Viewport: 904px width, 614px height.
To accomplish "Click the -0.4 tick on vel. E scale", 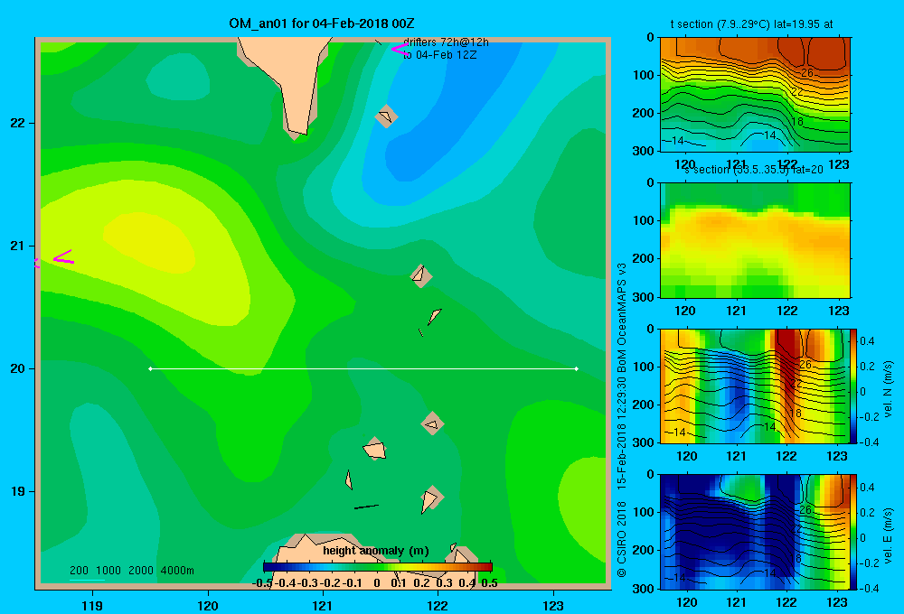I will pos(869,588).
